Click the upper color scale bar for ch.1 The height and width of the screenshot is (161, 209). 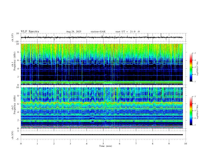(x=191, y=67)
